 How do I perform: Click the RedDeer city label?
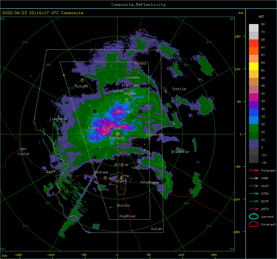[130, 93]
